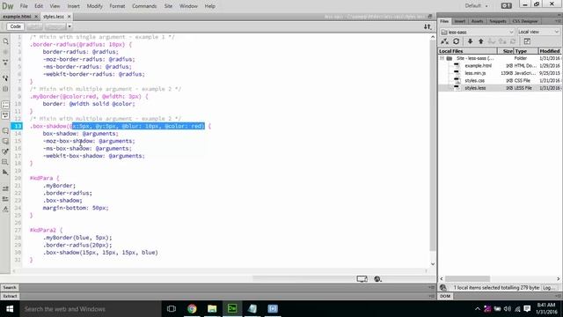Open the Site menu
Screen dimensions: 563x317
(x=168, y=6)
